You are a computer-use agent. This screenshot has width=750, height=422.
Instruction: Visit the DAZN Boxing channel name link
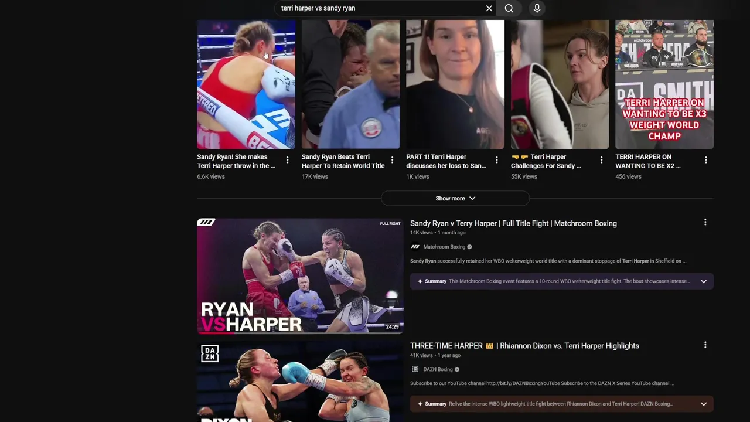438,369
